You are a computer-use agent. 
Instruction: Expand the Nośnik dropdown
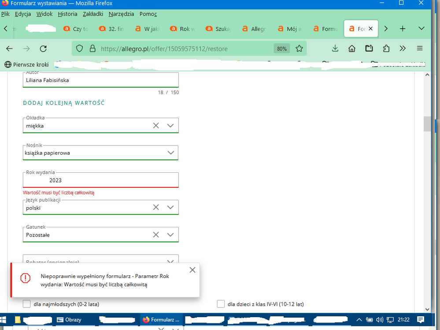click(170, 153)
